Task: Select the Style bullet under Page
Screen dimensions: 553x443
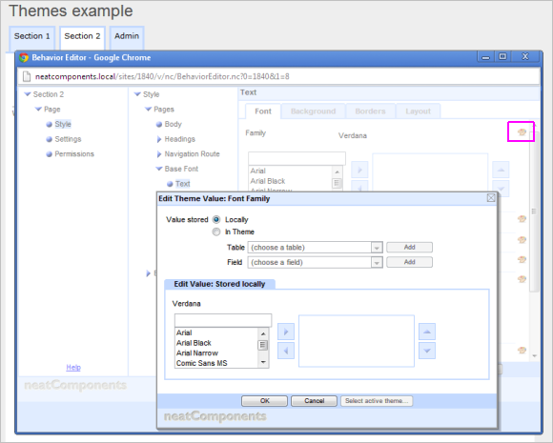Action: tap(49, 124)
